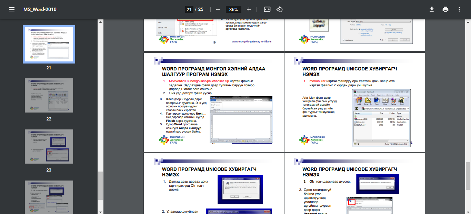
Task: Select page 21 thumbnail
Action: (x=49, y=44)
